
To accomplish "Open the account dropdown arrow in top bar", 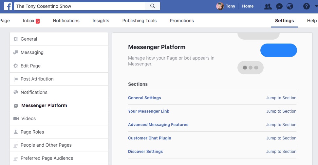I will 316,6.
